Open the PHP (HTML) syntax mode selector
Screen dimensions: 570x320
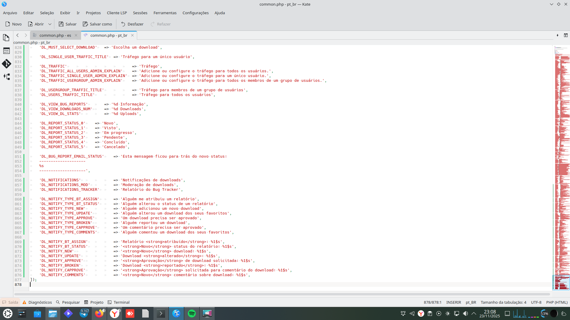point(557,302)
